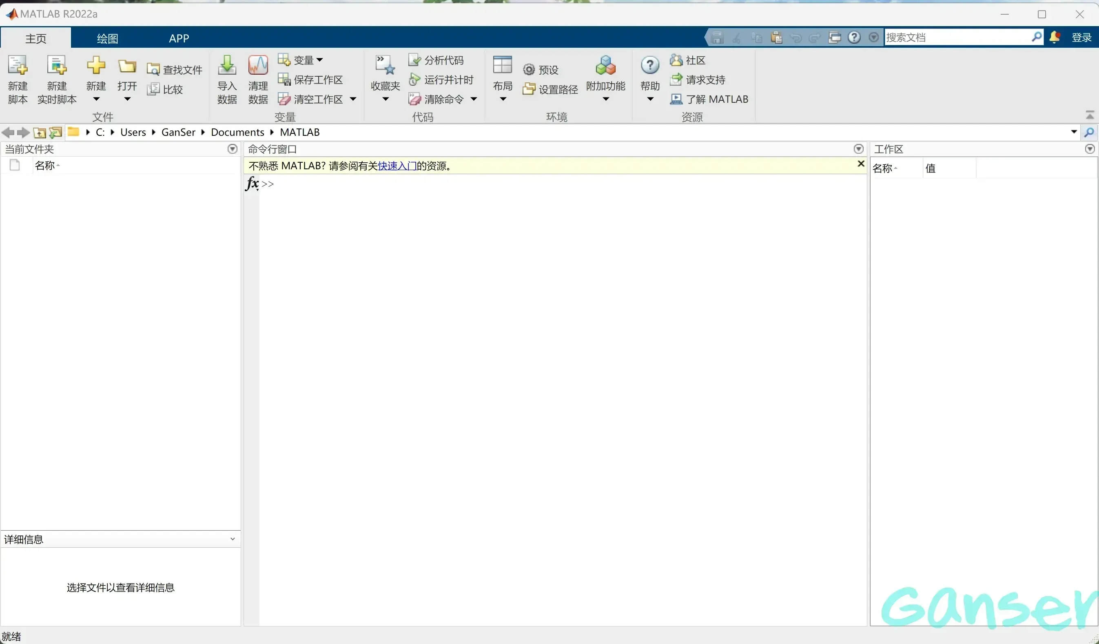
Task: Expand the Add-Ons (附加功能) dropdown
Action: (x=605, y=100)
